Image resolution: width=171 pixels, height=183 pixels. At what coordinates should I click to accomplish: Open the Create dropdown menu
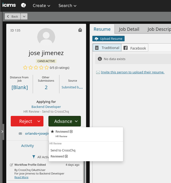(41, 6)
